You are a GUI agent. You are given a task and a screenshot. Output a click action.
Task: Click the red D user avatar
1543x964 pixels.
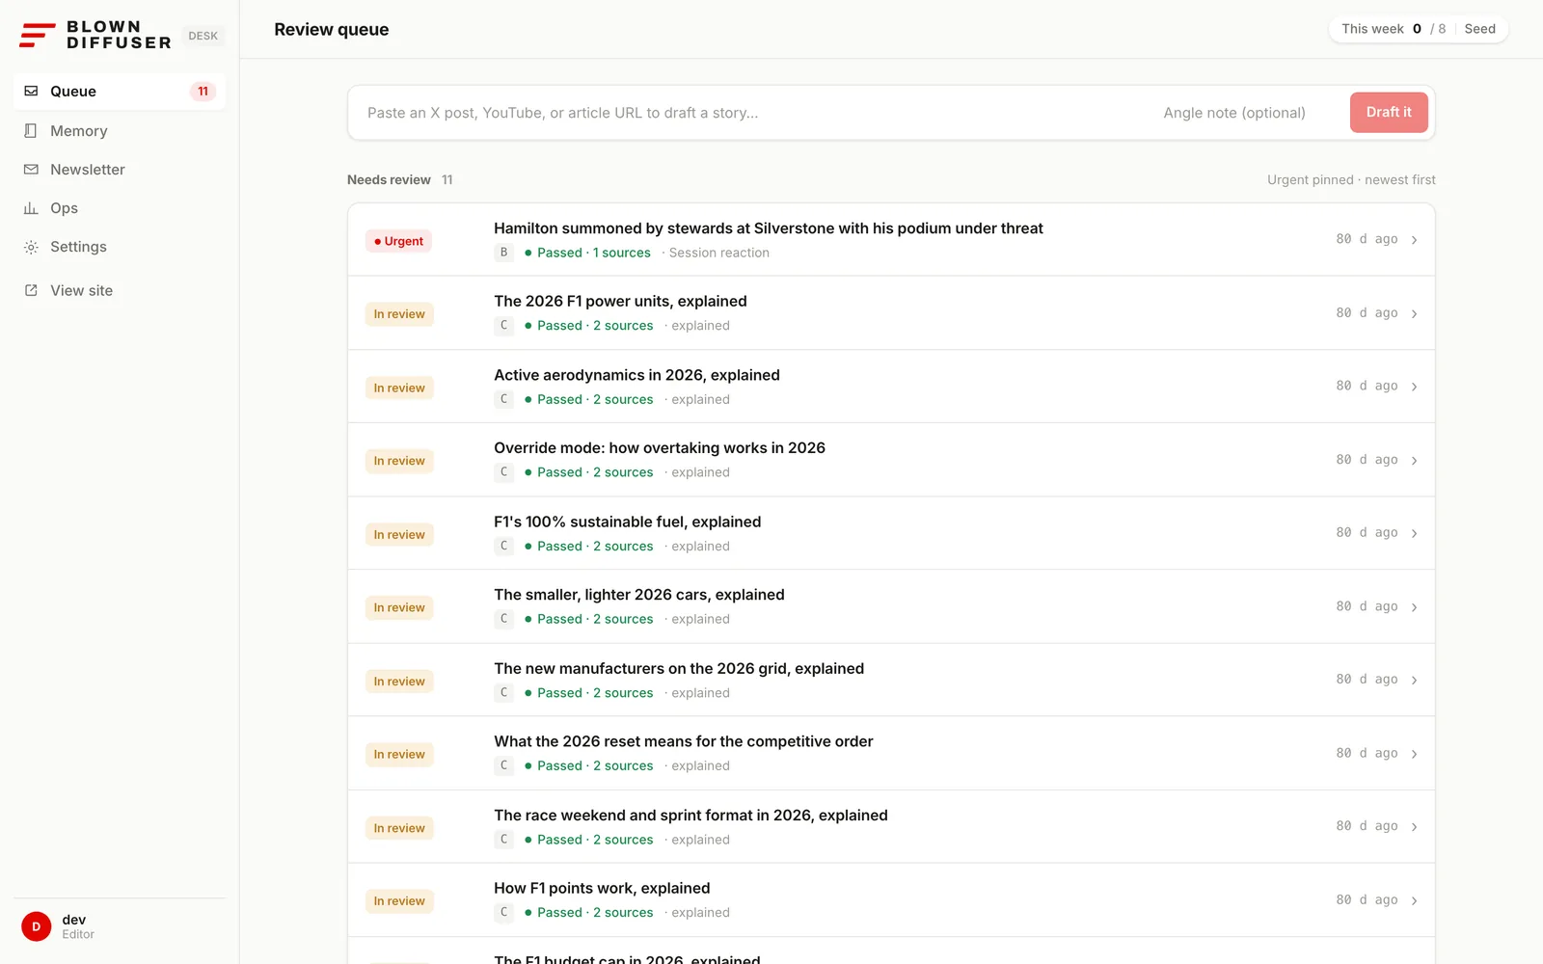tap(37, 926)
